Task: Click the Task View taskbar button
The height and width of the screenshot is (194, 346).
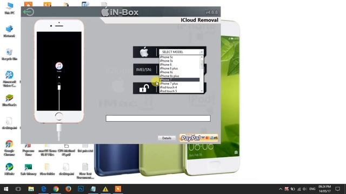Action: 18,189
